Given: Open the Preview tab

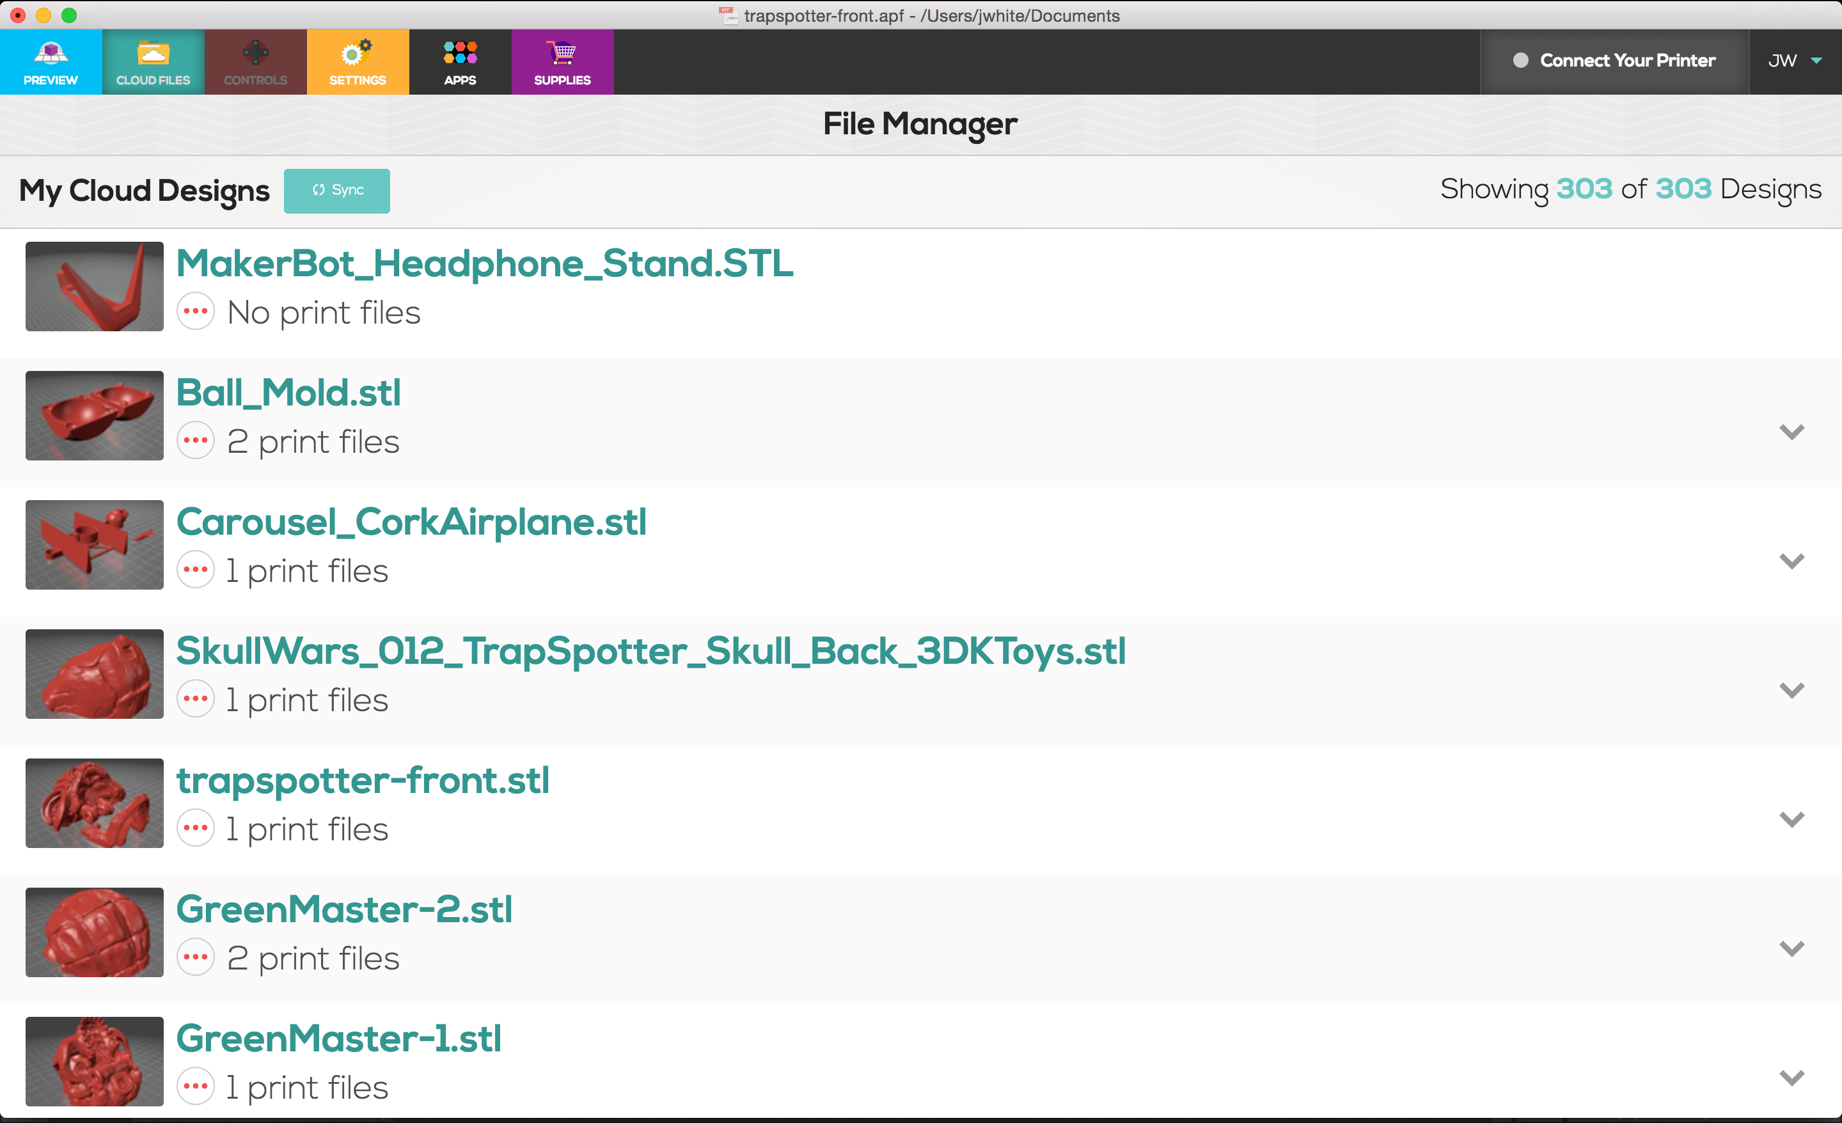Looking at the screenshot, I should tap(51, 62).
